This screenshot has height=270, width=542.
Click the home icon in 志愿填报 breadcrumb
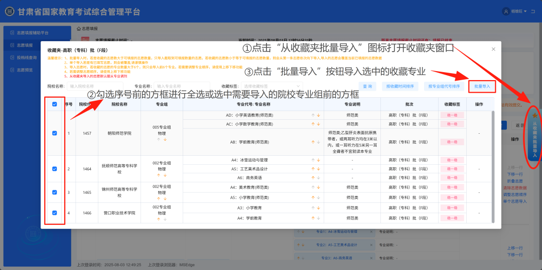[79, 28]
